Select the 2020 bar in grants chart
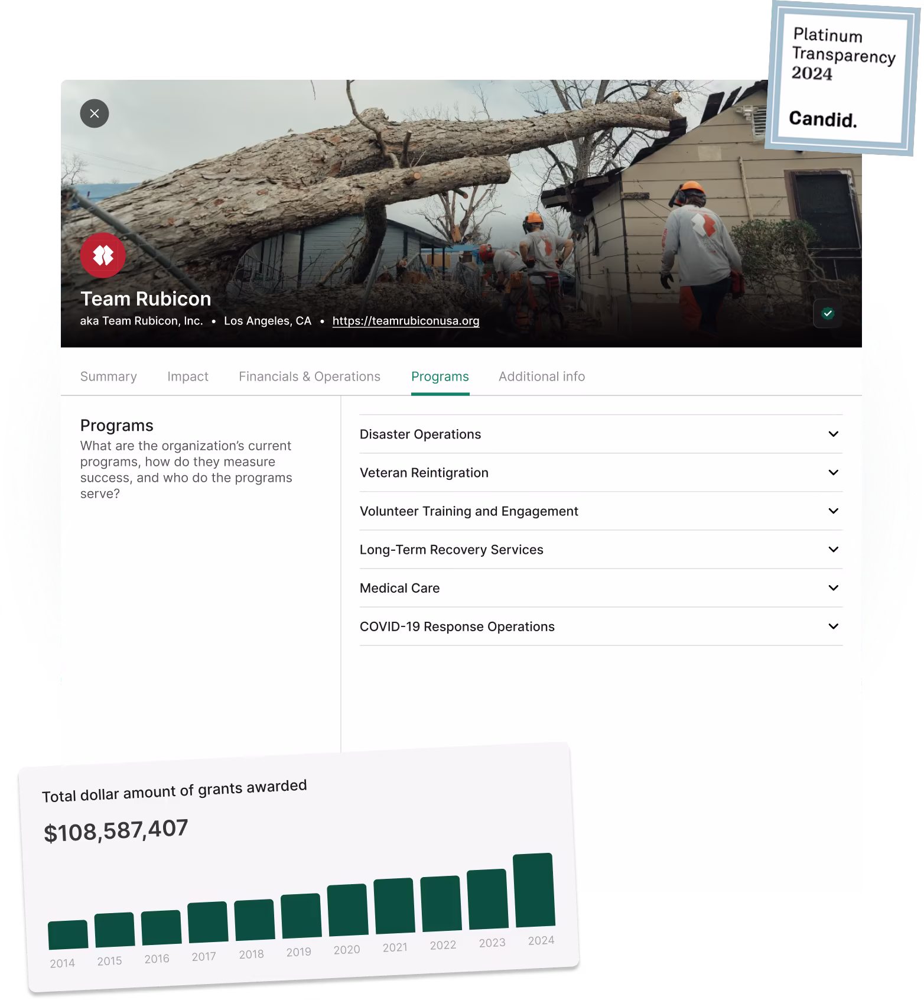924x1000 pixels. (347, 910)
